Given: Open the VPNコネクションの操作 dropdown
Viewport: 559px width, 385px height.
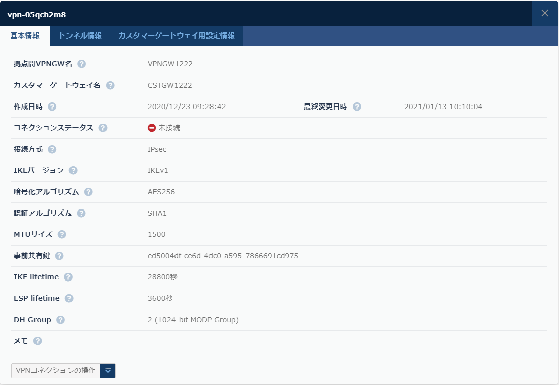Looking at the screenshot, I should (56, 371).
